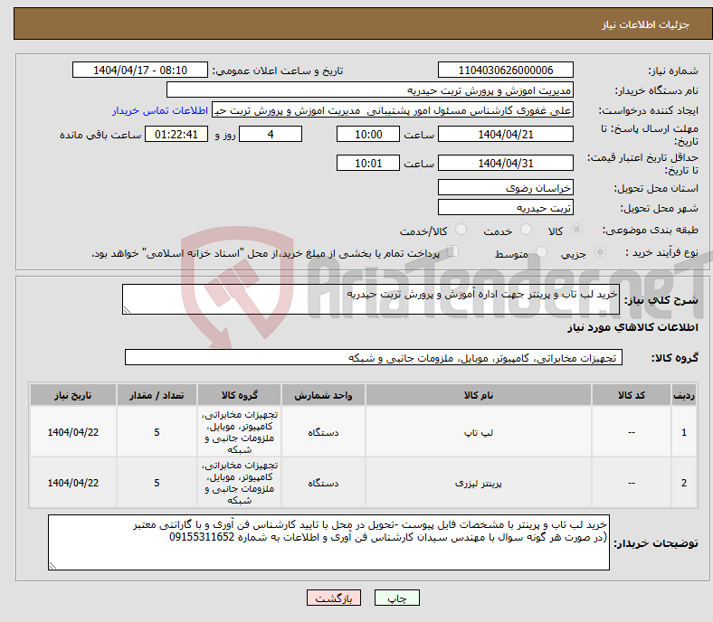Viewport: 713px width, 622px height.
Task: Click row number 1 cell
Action: coord(684,432)
